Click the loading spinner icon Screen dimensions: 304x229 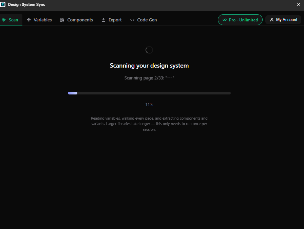[x=149, y=50]
